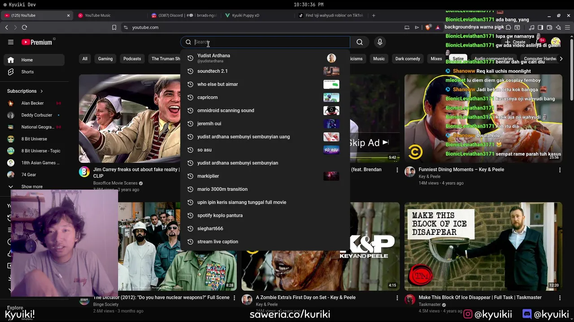The image size is (574, 322).
Task: Click the Key & Peele channel avatar for Funniest Dining Moments
Action: [410, 172]
